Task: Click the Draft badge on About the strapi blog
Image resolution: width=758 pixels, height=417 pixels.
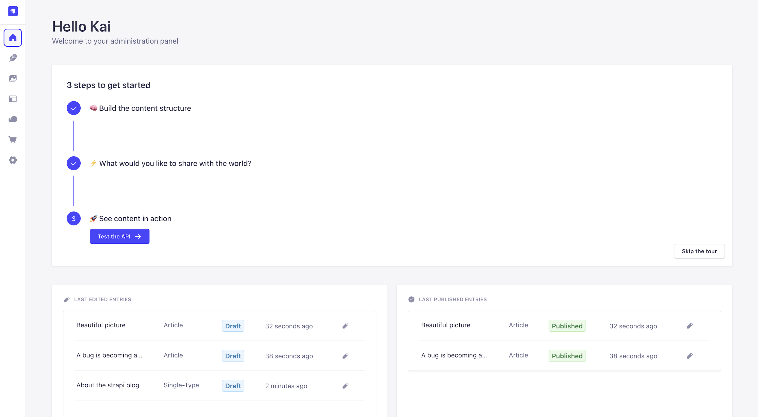Action: click(233, 386)
